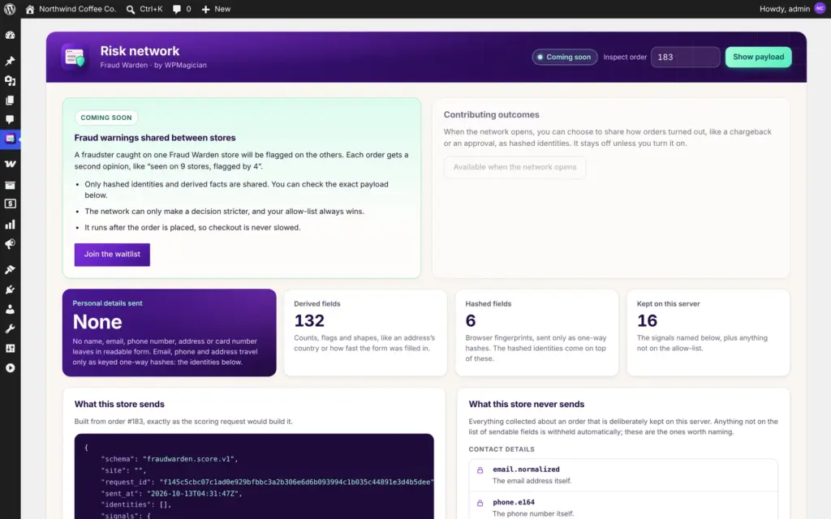Open Posts via the pushpin sidebar icon

pyautogui.click(x=10, y=61)
